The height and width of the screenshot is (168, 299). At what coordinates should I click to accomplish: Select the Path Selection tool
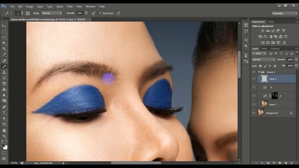4,119
